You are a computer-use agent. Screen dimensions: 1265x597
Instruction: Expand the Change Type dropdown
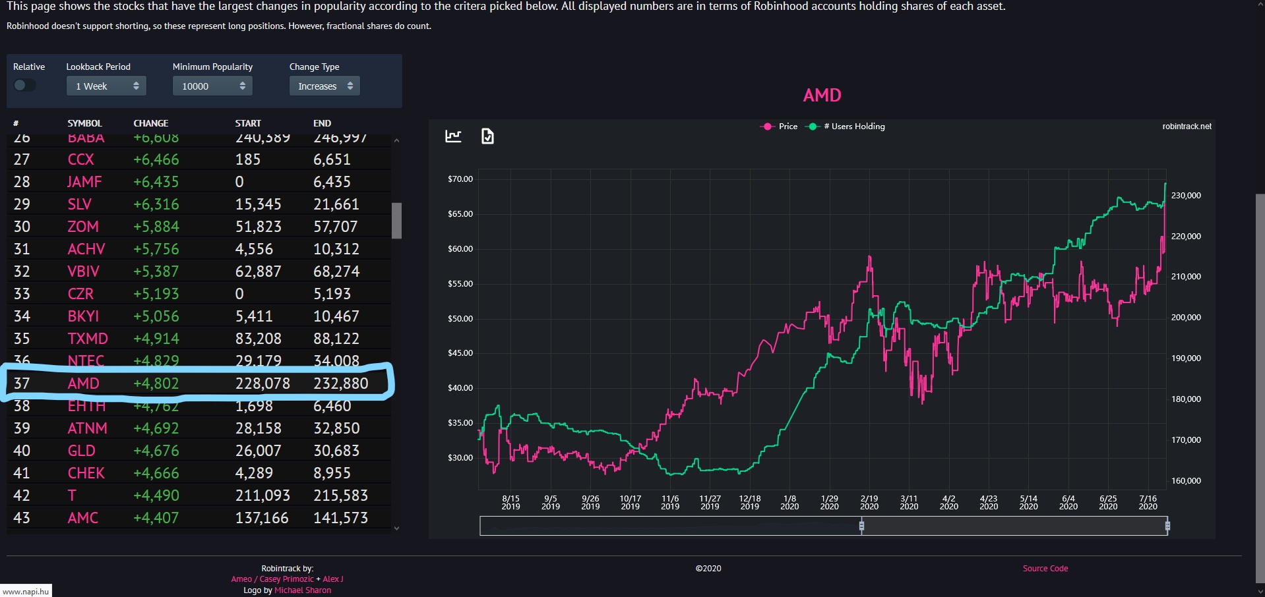pos(324,86)
